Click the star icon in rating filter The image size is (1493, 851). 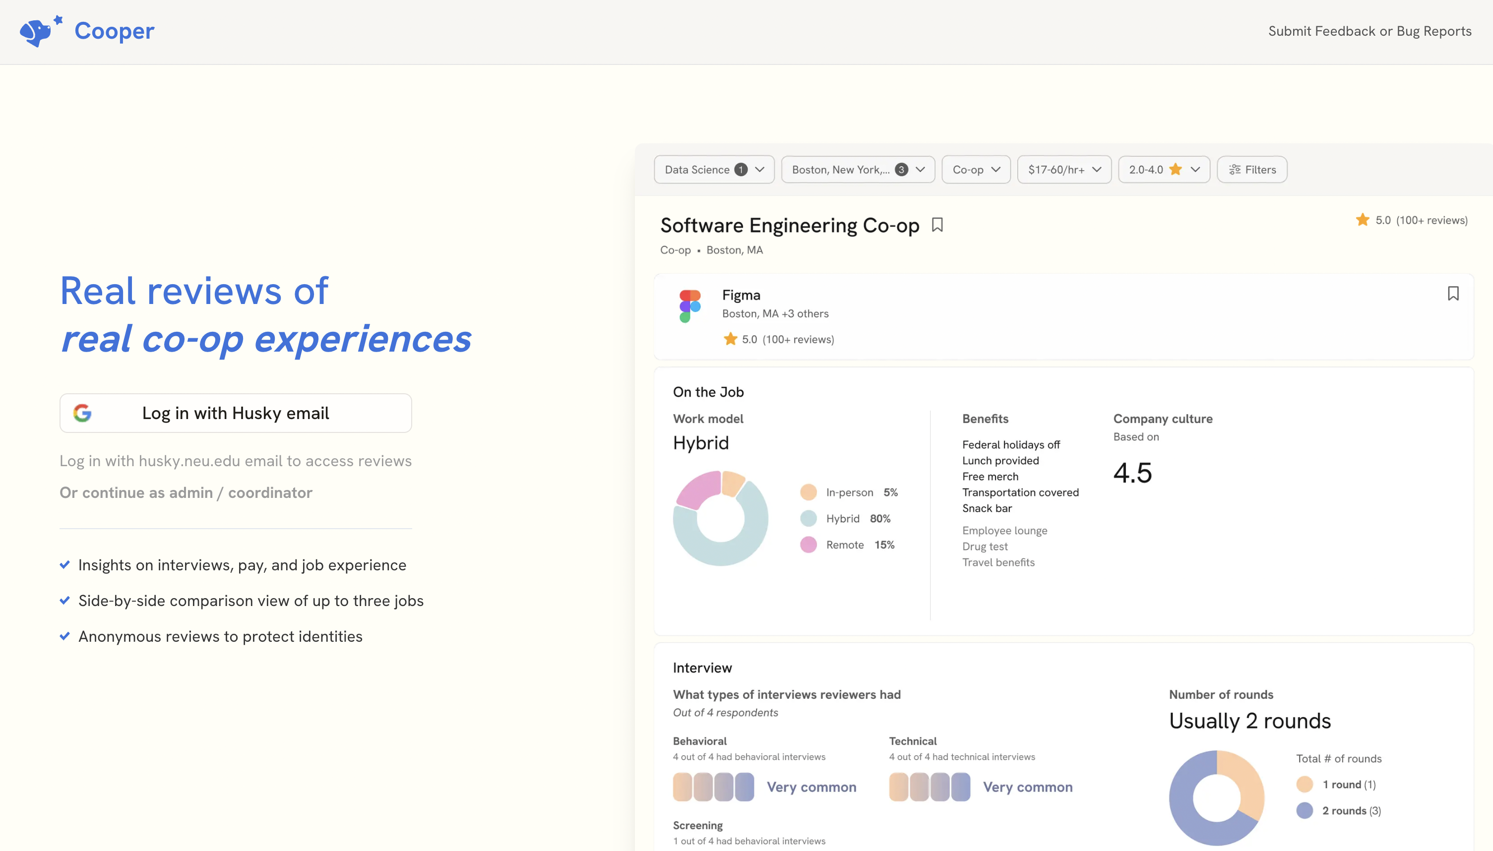point(1176,170)
